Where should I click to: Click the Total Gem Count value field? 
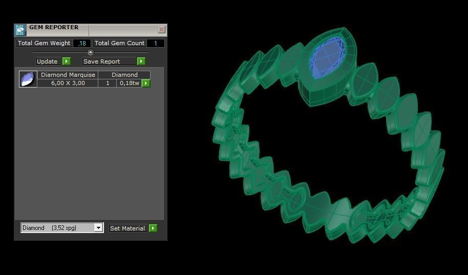pyautogui.click(x=156, y=44)
